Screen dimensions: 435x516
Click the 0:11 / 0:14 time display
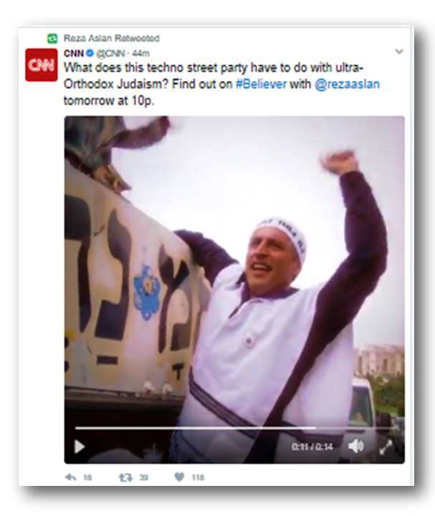coord(312,447)
